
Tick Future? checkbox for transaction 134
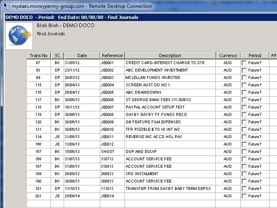tap(244, 137)
